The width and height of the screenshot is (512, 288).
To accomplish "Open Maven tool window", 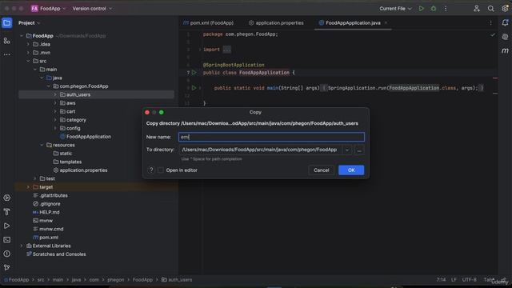I will click(505, 50).
